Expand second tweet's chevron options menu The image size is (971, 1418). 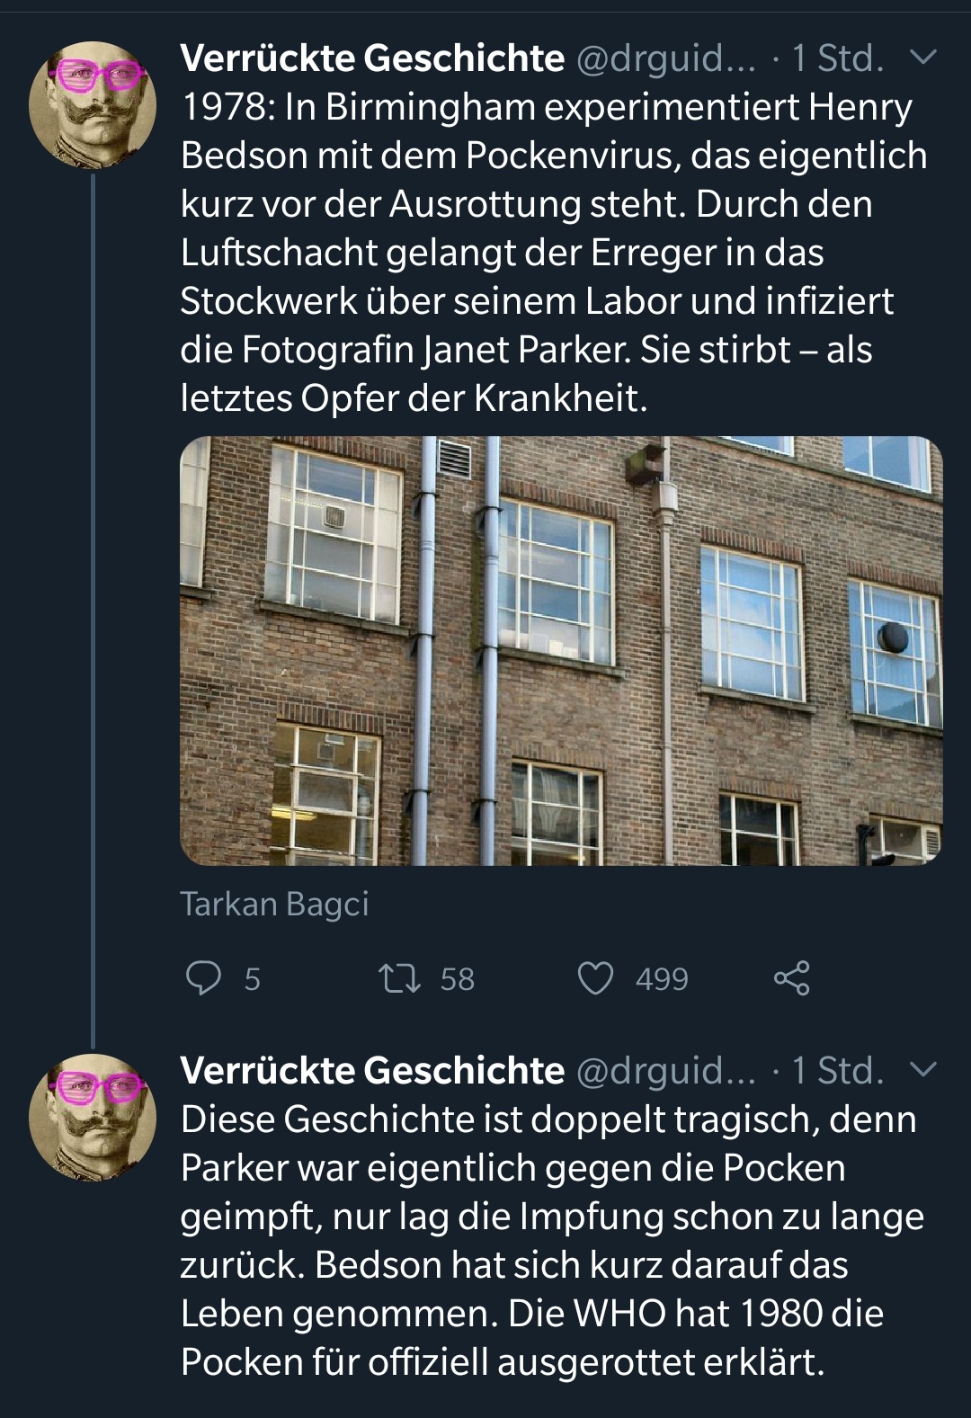pos(923,1070)
